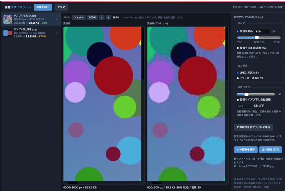Click the long-side pixel input showing 800
This screenshot has width=285, height=191.
pyautogui.click(x=262, y=31)
